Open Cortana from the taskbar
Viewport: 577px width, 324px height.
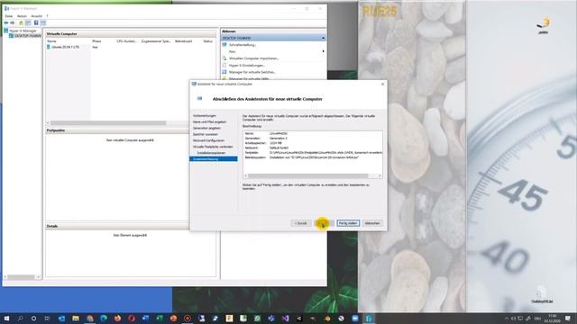(x=33, y=319)
